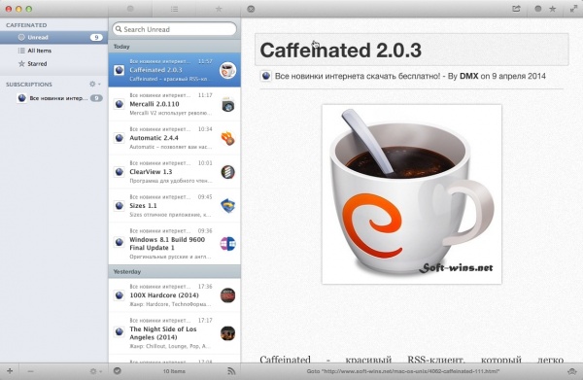Viewport: 583px width, 380px height.
Task: Click the RSS refresh icon in list footer
Action: pyautogui.click(x=231, y=370)
